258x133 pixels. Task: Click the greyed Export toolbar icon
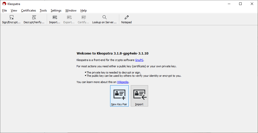click(69, 17)
